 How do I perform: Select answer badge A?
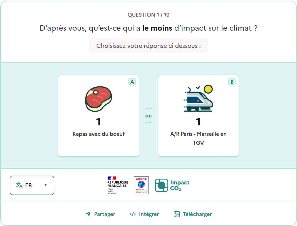tap(132, 82)
